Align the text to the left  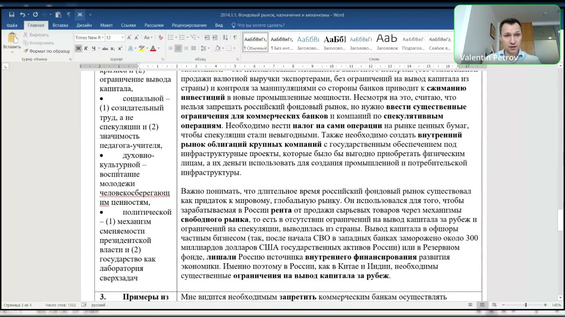170,48
